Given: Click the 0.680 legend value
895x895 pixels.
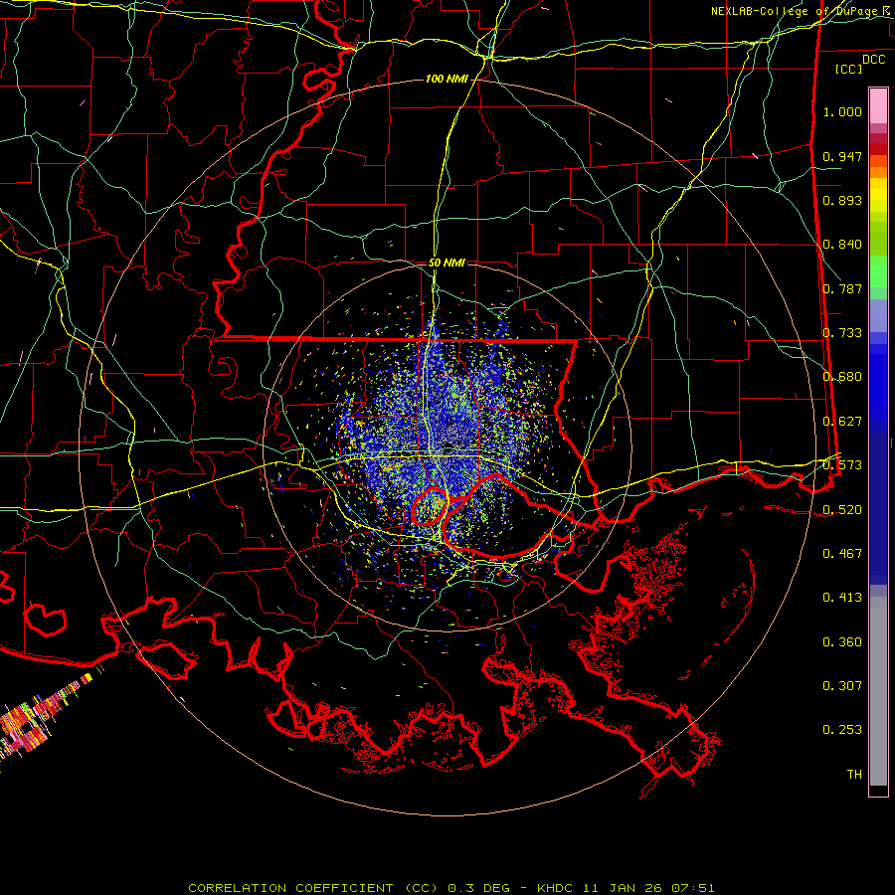Looking at the screenshot, I should pos(842,377).
